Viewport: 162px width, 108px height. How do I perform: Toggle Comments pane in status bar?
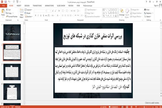click(x=113, y=107)
